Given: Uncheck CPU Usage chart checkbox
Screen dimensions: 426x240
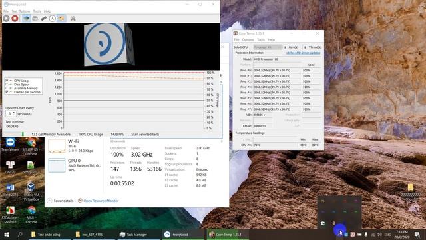Looking at the screenshot, I should point(7,81).
